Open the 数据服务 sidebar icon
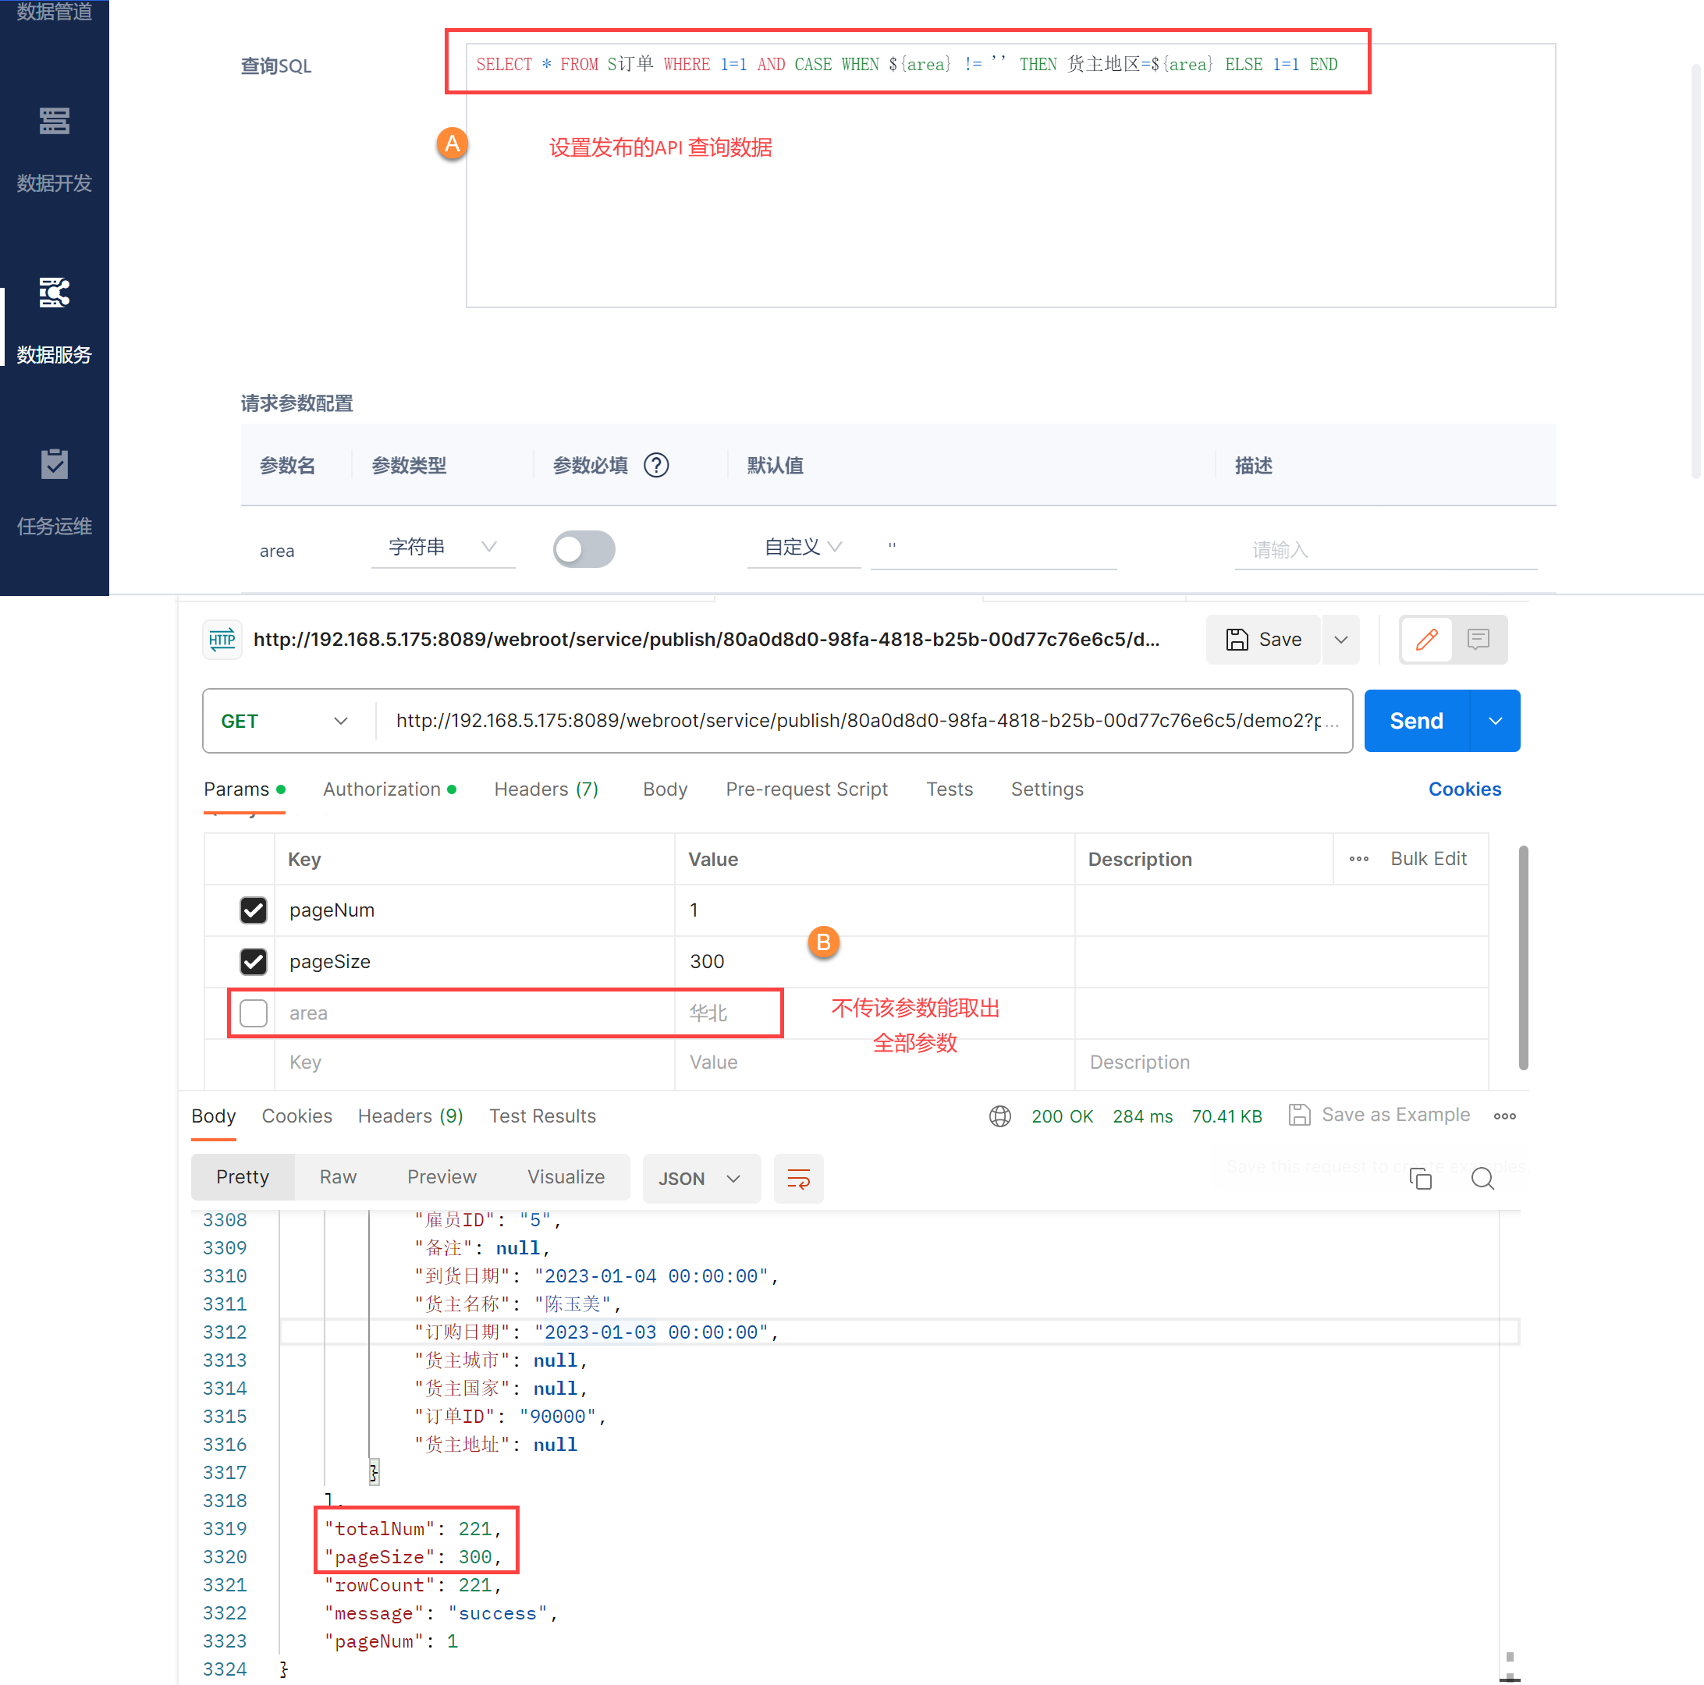The width and height of the screenshot is (1704, 1685). coord(54,293)
